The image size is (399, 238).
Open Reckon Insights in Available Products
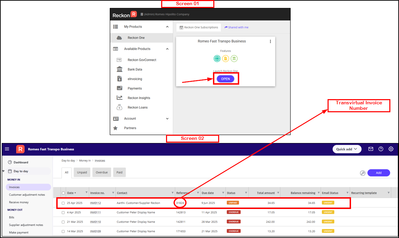click(x=139, y=98)
